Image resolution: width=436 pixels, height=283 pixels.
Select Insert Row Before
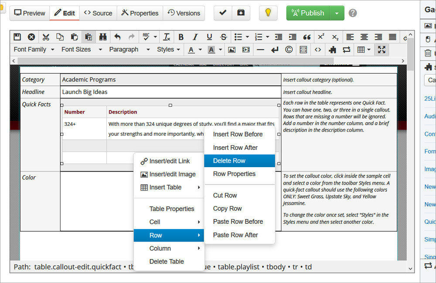pos(240,134)
